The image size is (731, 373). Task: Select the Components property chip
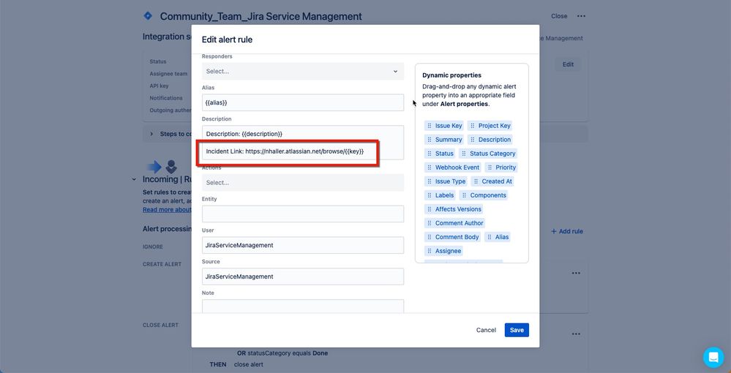484,196
